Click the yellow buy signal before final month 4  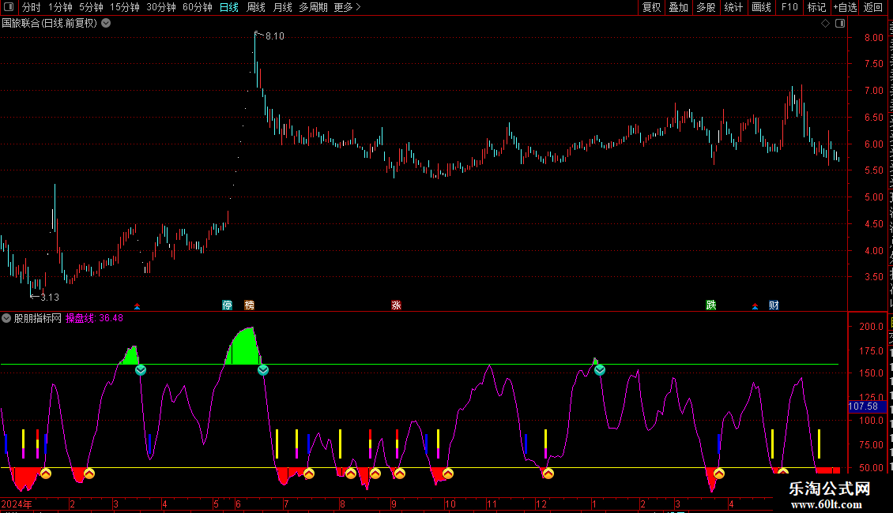[x=719, y=474]
